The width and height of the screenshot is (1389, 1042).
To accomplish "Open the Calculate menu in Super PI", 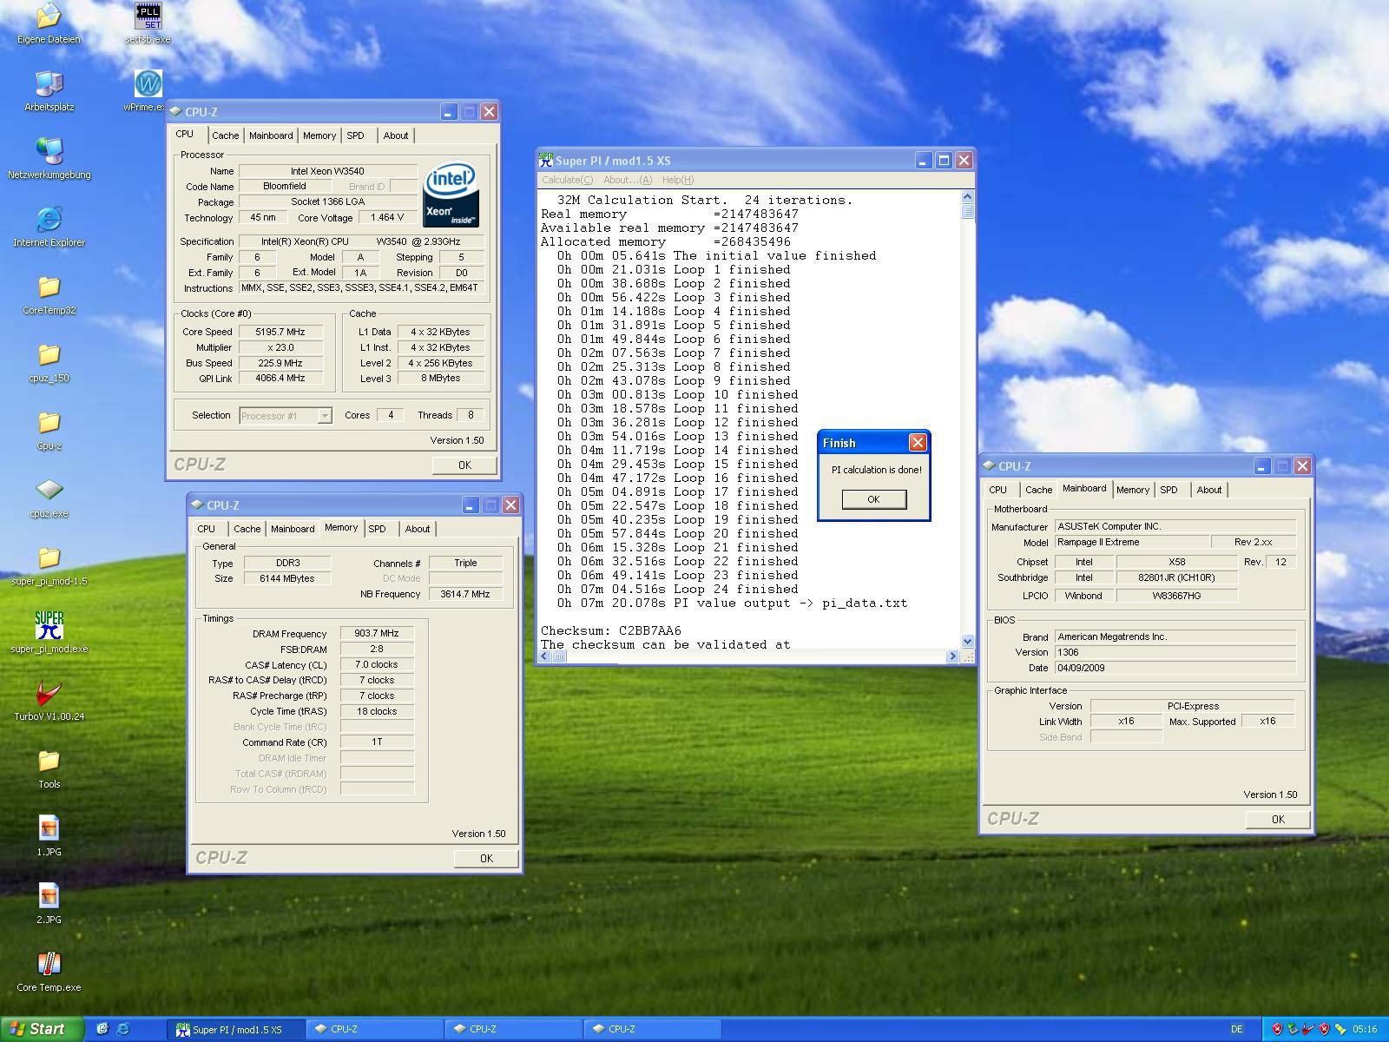I will pos(567,180).
